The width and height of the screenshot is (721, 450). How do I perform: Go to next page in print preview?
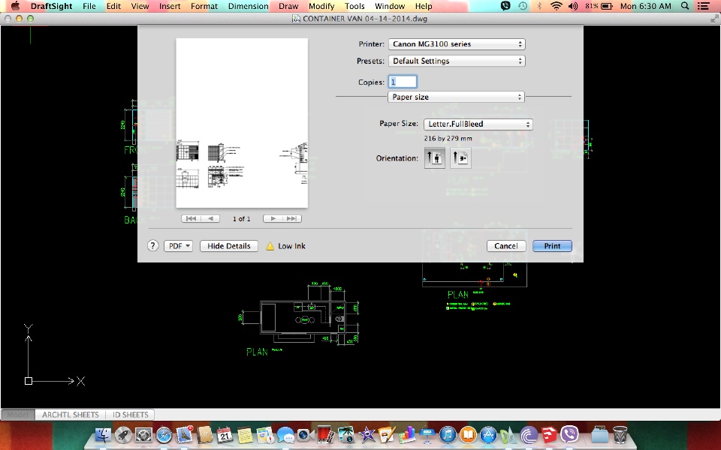[273, 218]
